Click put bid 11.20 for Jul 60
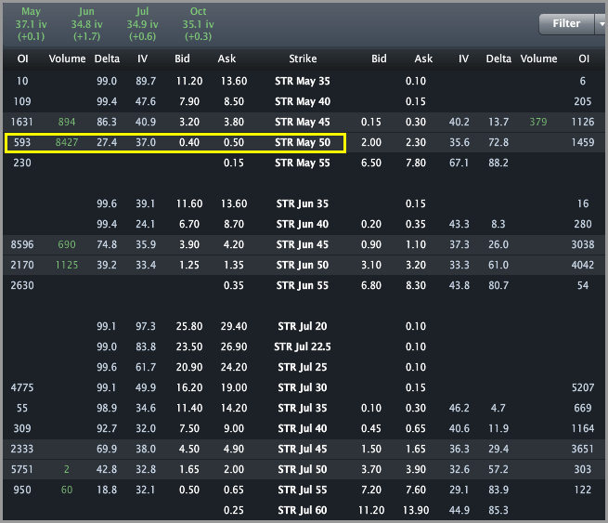This screenshot has width=608, height=523. coord(371,510)
